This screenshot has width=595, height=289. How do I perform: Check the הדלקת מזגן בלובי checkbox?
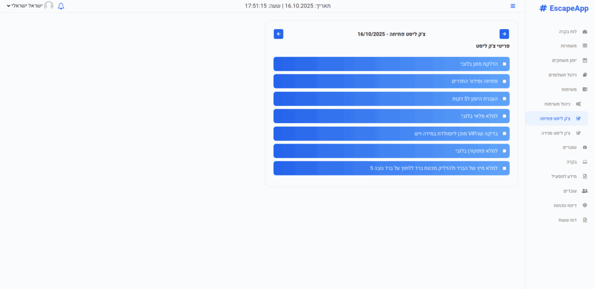click(x=504, y=64)
